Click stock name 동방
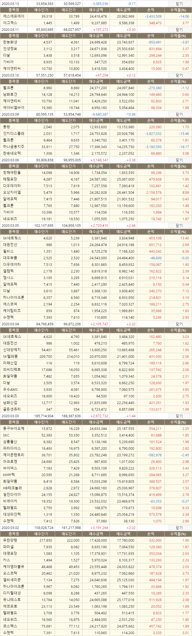 click(7, 127)
